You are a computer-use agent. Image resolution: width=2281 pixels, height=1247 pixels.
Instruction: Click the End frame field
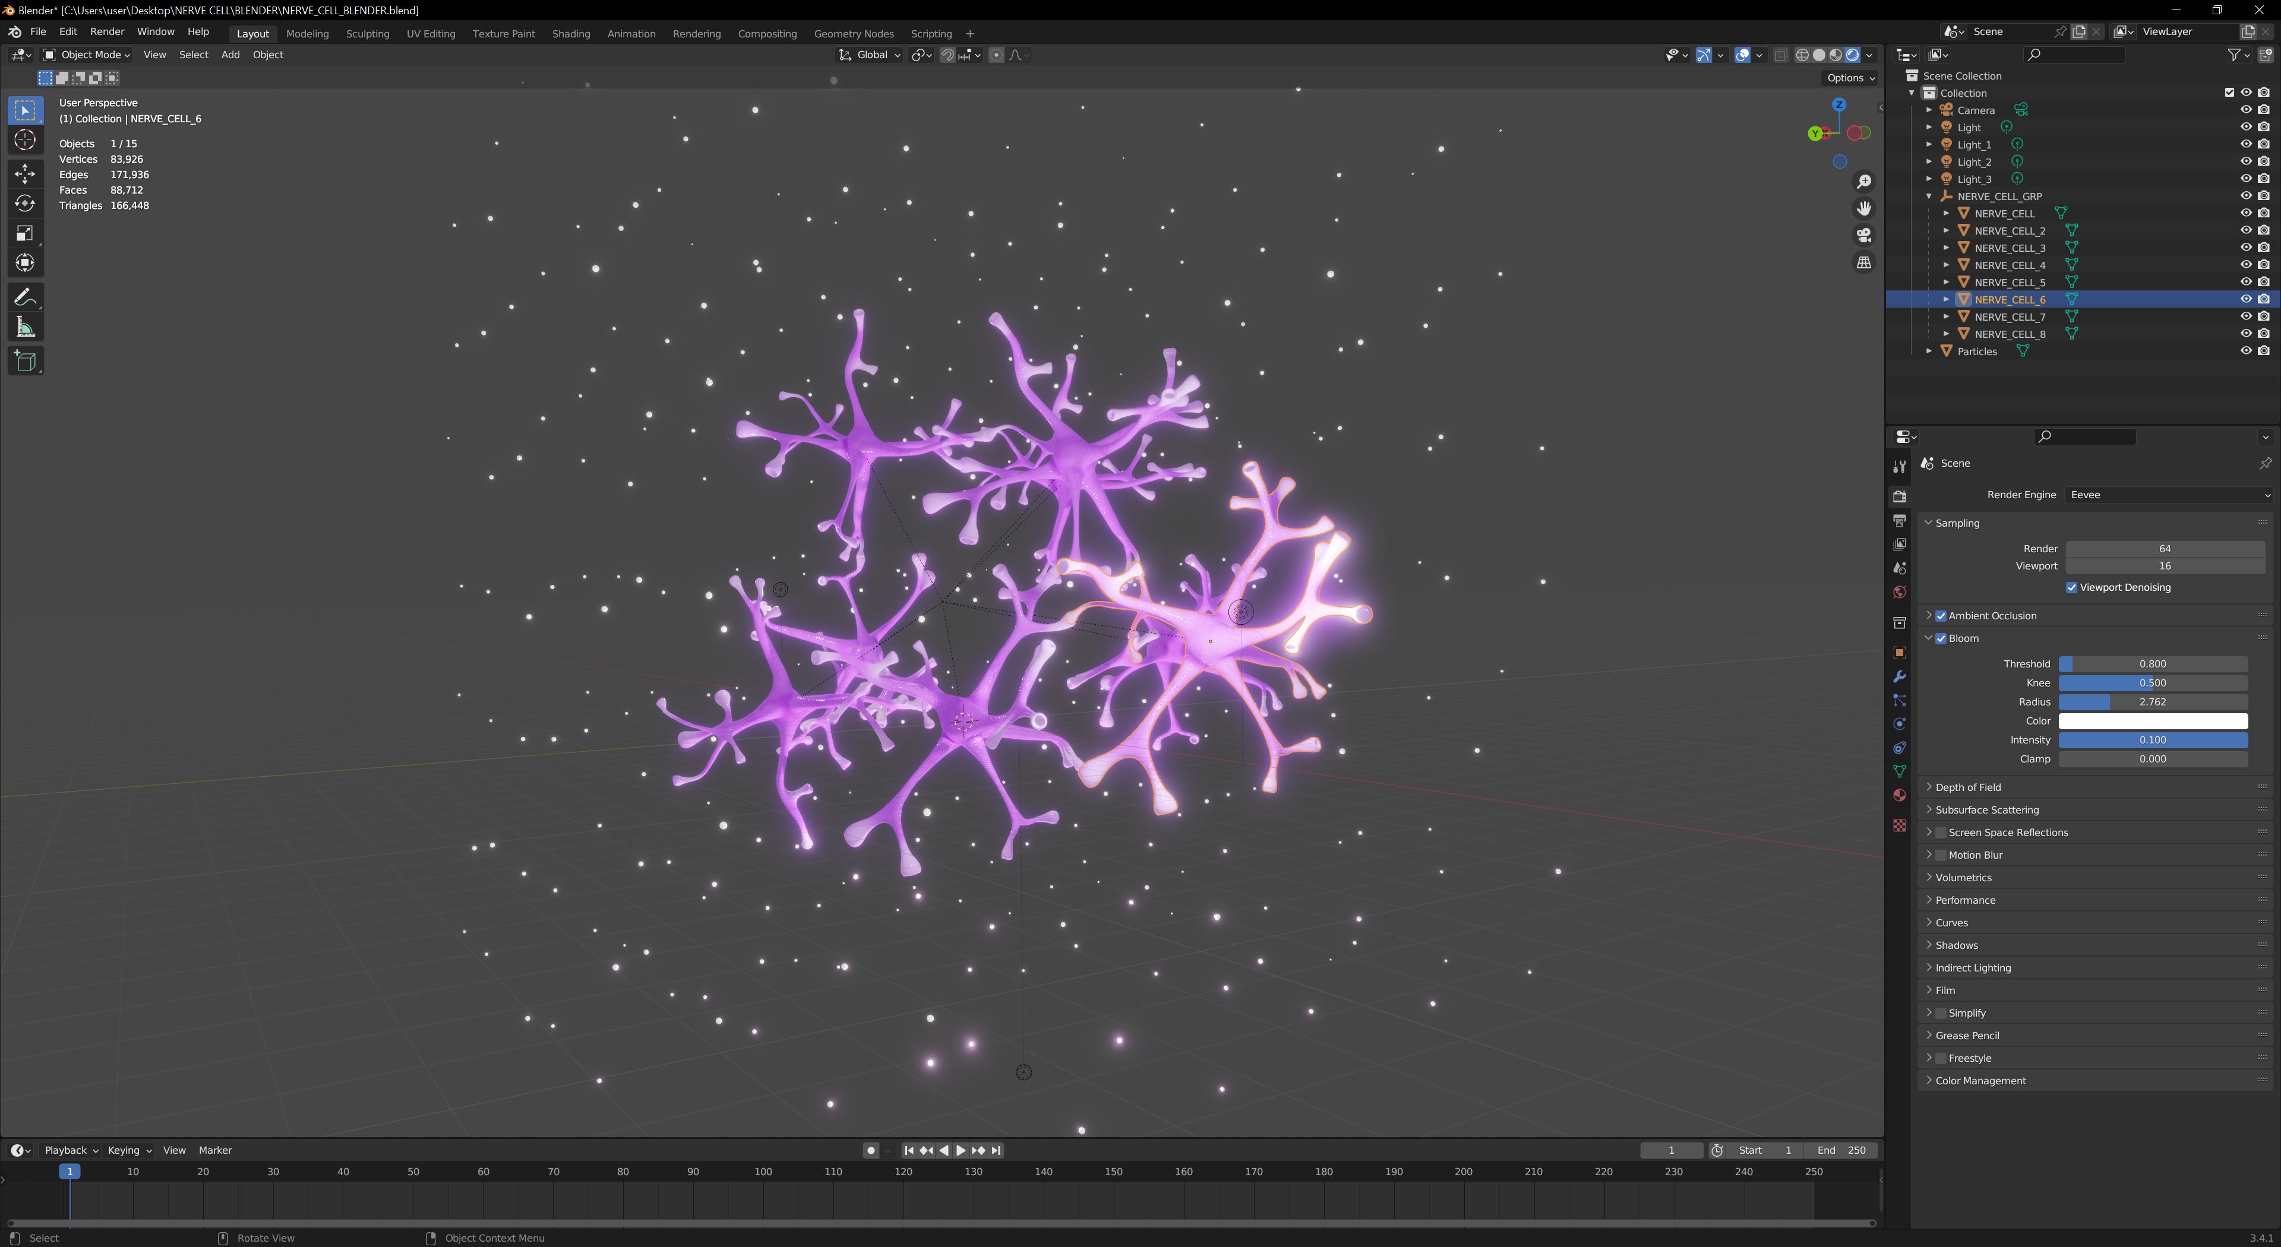click(x=1842, y=1151)
